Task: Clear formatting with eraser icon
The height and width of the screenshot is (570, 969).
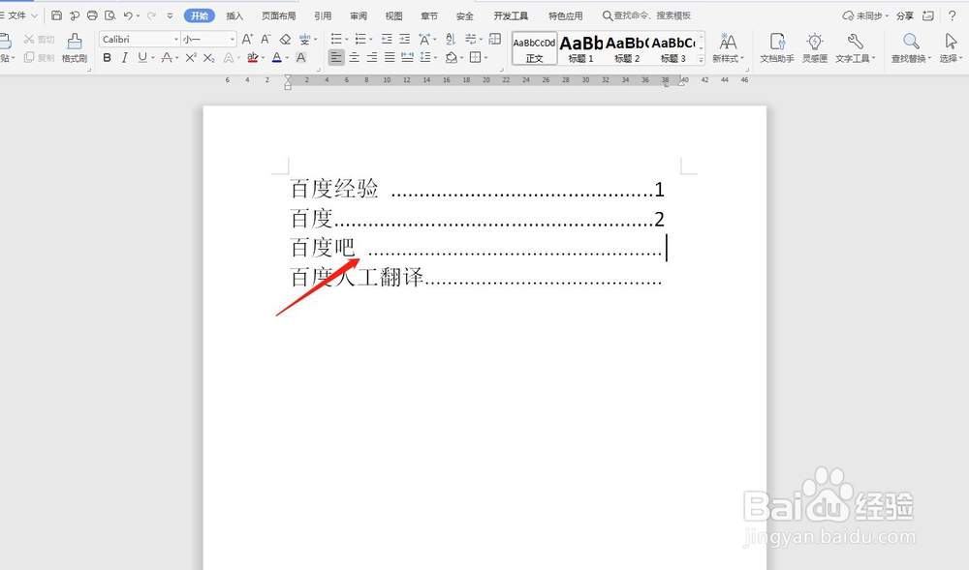Action: point(285,39)
